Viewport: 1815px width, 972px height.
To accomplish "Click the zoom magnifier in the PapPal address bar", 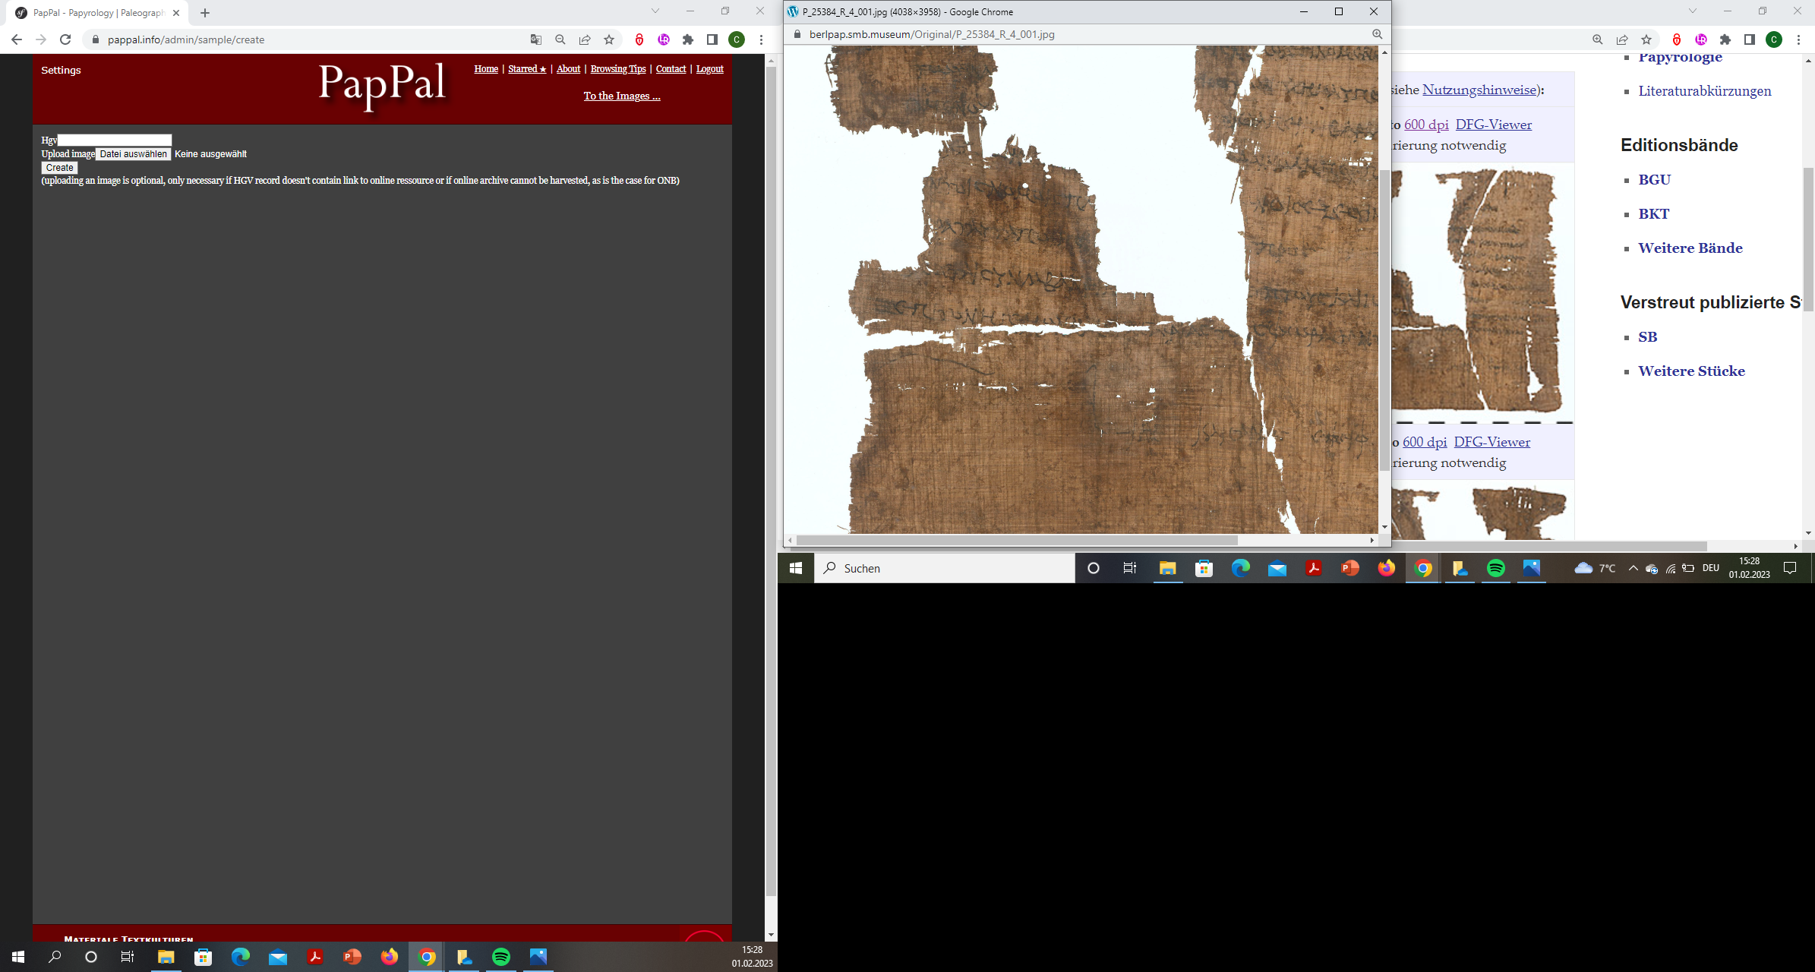I will pyautogui.click(x=560, y=39).
